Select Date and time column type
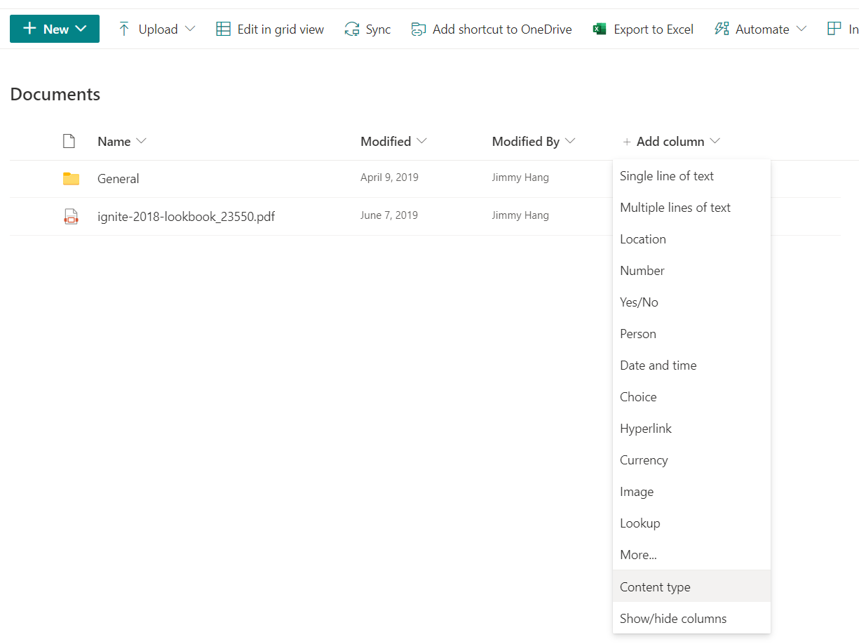This screenshot has height=644, width=859. [691, 365]
